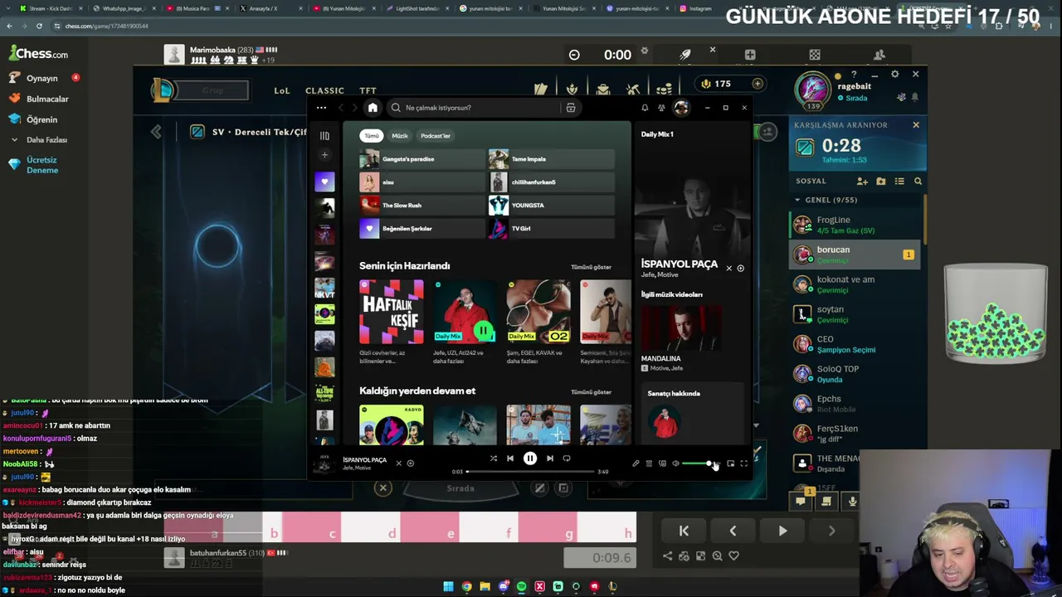Open League client help question mark
This screenshot has height=597, width=1062.
tap(854, 75)
